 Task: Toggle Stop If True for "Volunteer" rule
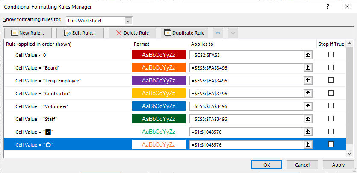(x=331, y=106)
